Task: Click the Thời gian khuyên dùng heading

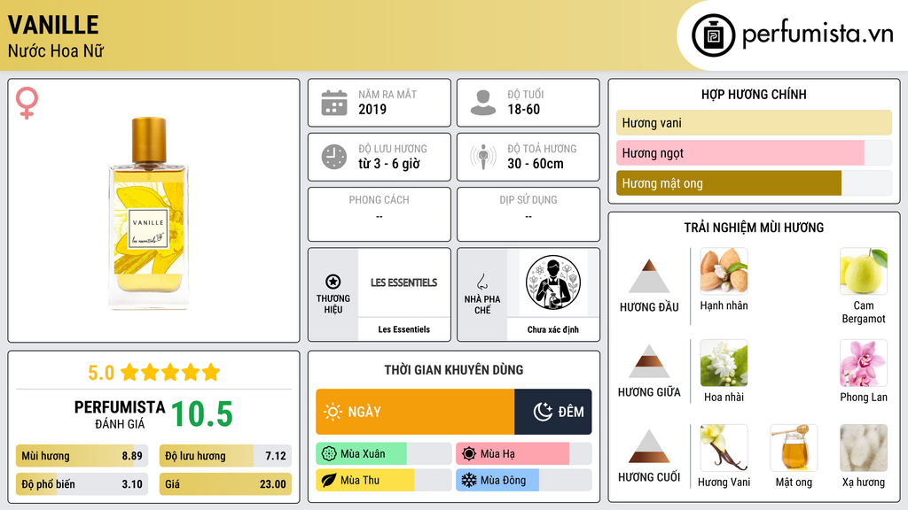Action: coord(454,370)
